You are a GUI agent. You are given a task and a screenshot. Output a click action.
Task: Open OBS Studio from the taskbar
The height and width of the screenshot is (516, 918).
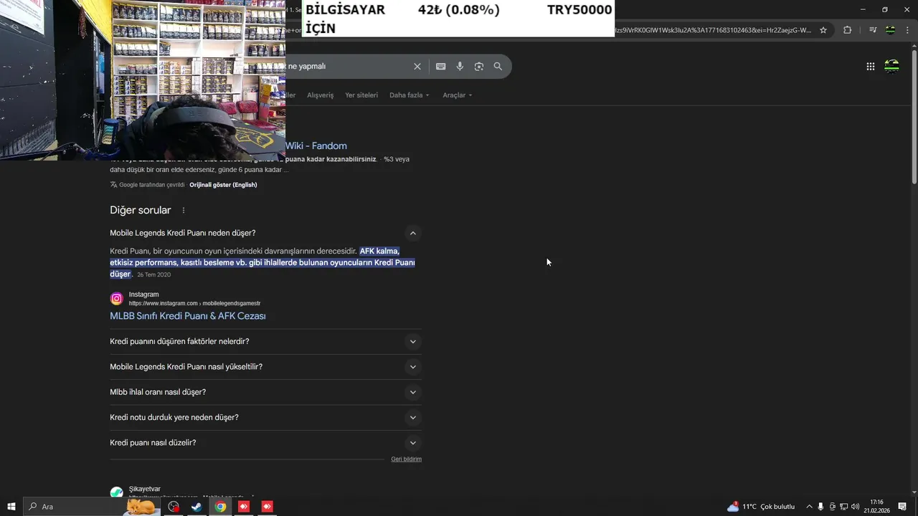pos(174,507)
